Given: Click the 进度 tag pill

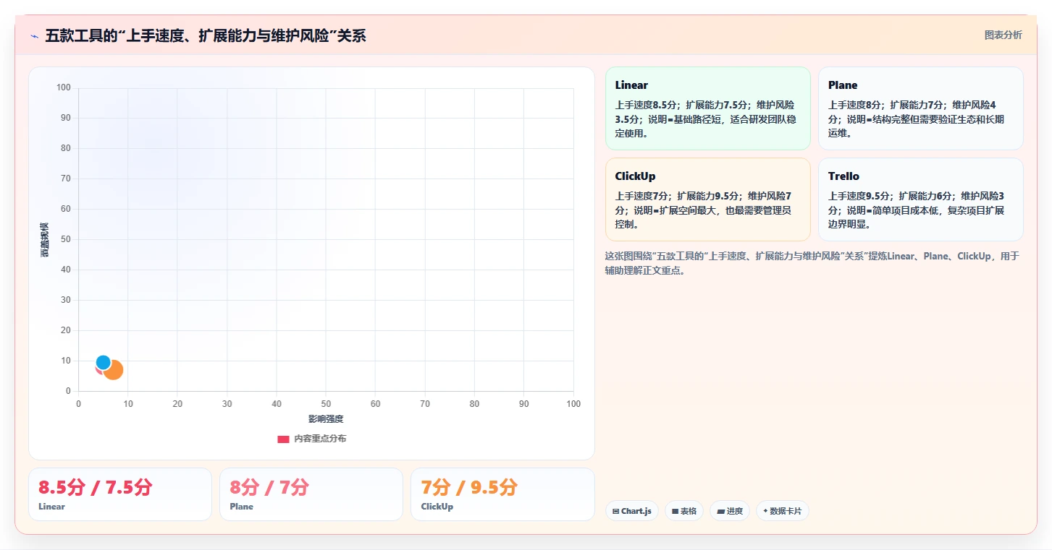Looking at the screenshot, I should pos(730,511).
